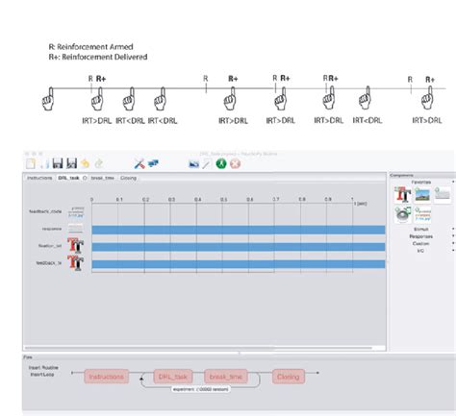Stop the running experiment
This screenshot has height=416, width=456.
[235, 164]
